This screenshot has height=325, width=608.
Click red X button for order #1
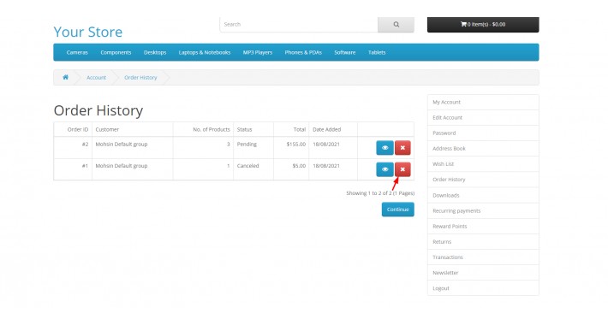click(402, 169)
